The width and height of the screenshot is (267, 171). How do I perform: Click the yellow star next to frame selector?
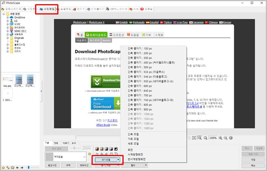click(90, 154)
